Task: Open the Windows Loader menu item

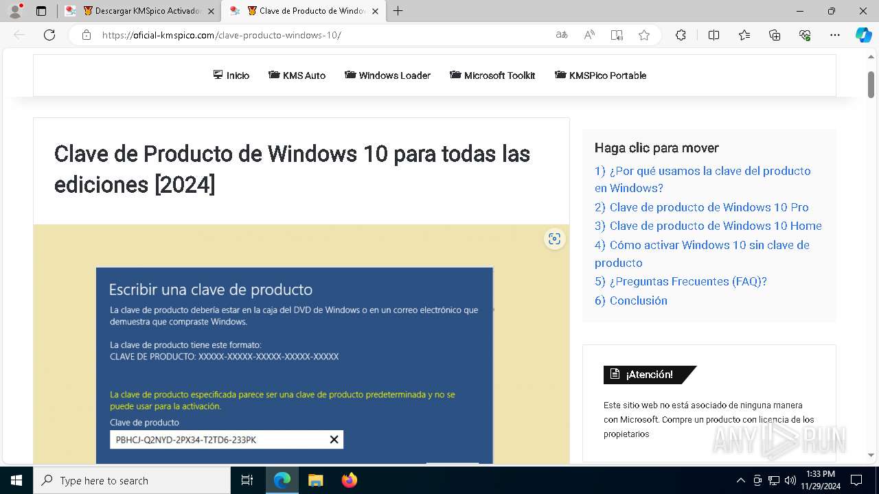Action: click(x=387, y=75)
